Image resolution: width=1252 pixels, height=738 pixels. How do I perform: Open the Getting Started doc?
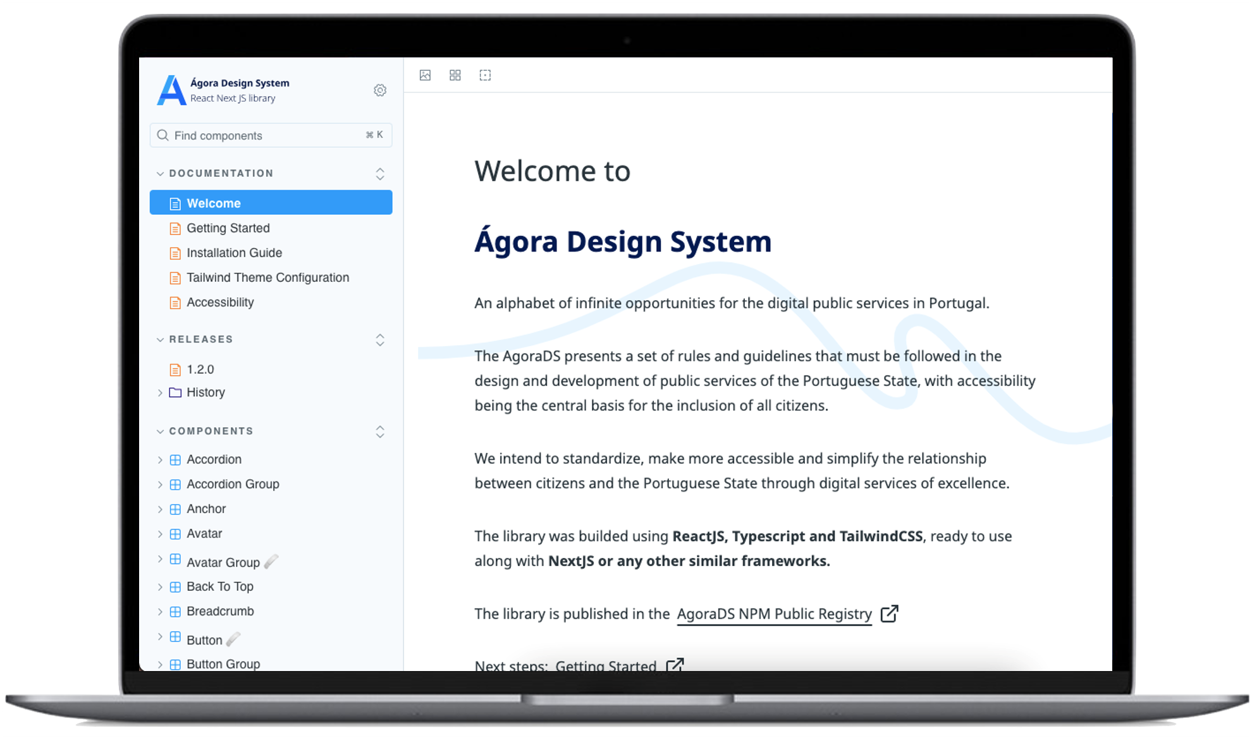tap(228, 228)
